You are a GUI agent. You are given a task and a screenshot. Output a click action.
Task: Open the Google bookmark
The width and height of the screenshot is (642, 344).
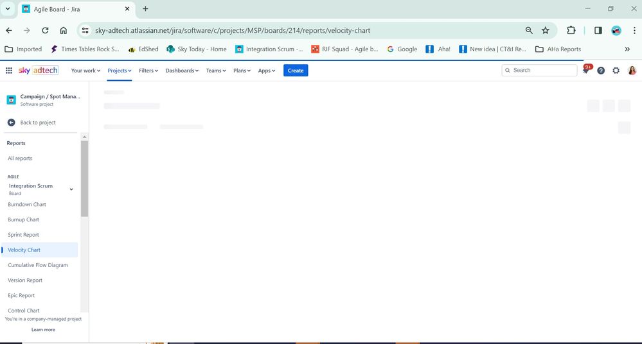[x=402, y=49]
